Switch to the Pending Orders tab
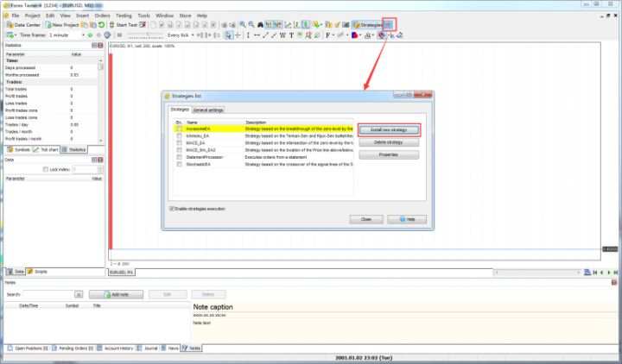 [73, 348]
